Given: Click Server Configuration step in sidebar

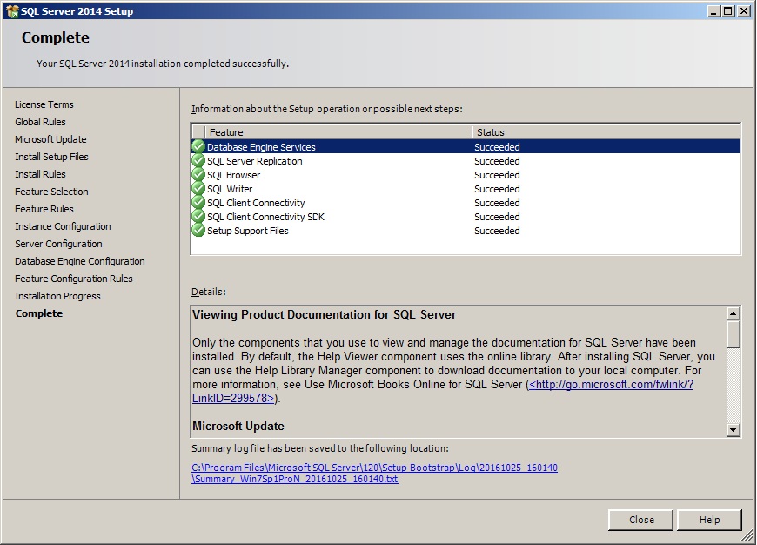Looking at the screenshot, I should click(58, 244).
